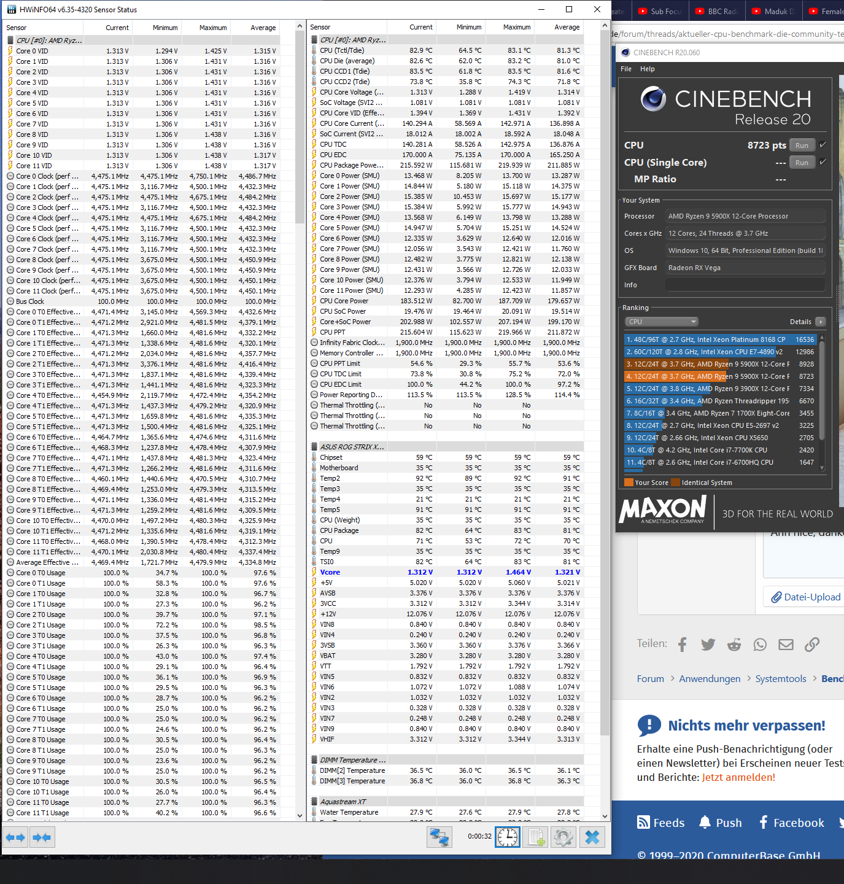Viewport: 844px width, 884px height.
Task: Select the Vcore sensor row icon
Action: (314, 572)
